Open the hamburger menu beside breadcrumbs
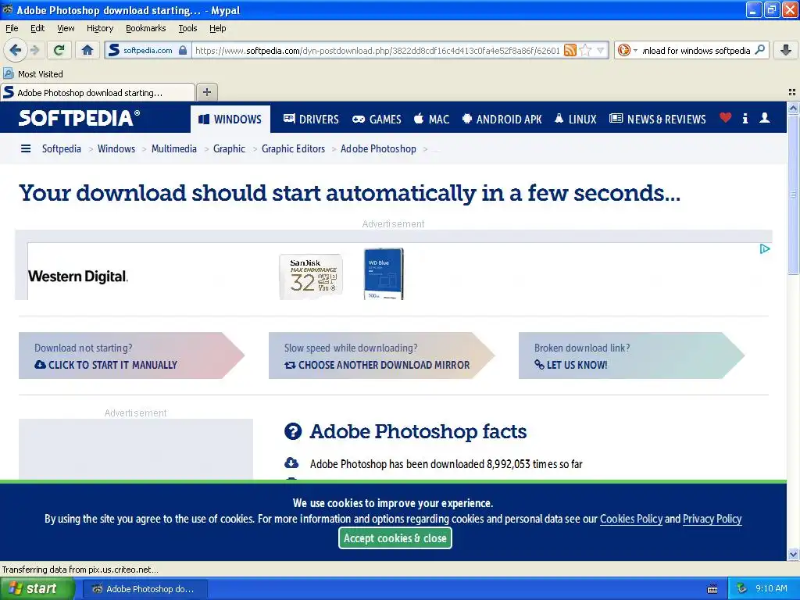 (x=26, y=148)
